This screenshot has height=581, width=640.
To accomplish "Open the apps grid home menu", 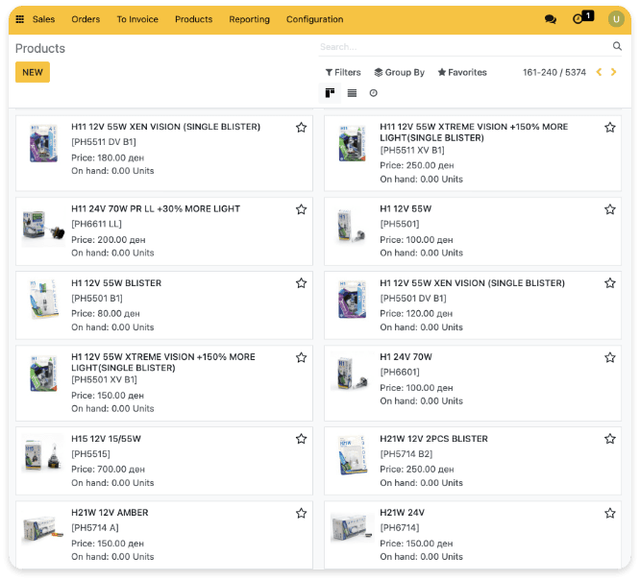I will coord(20,19).
